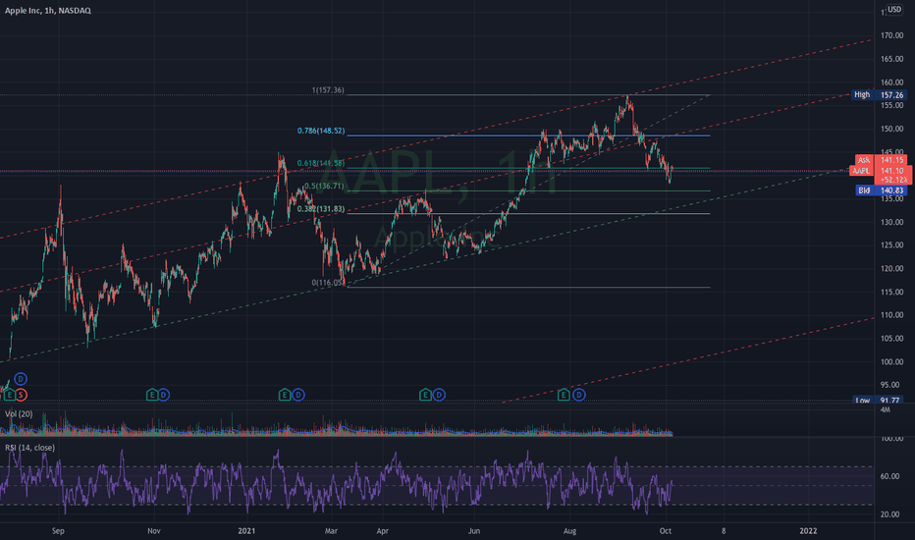
Task: Click the D dividend marker above Nov label
Action: coord(163,396)
